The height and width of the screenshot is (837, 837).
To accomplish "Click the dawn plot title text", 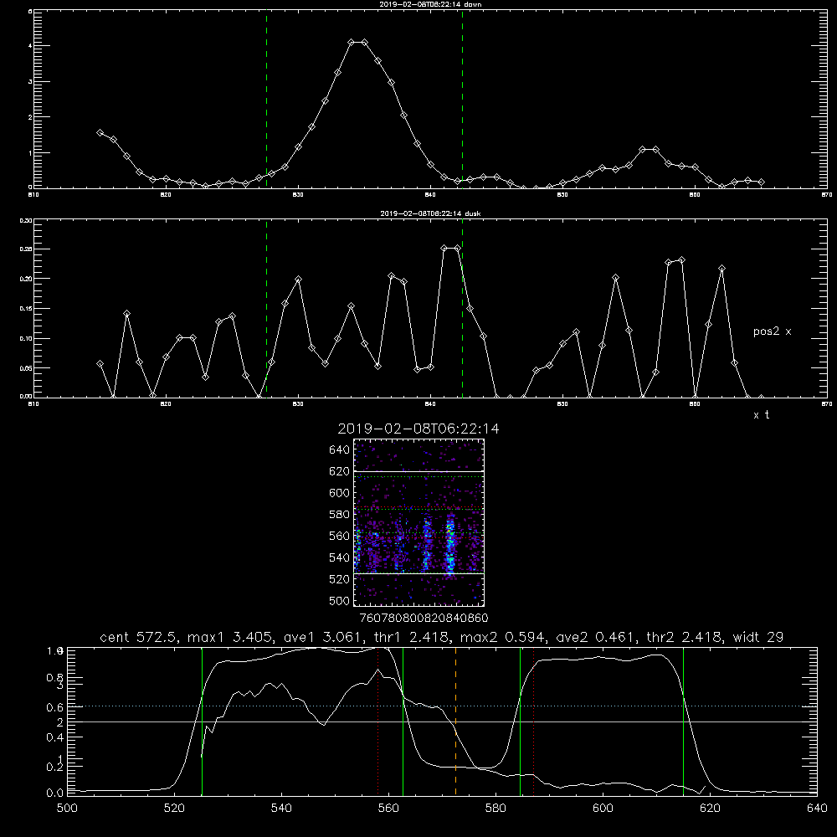I will click(431, 3).
